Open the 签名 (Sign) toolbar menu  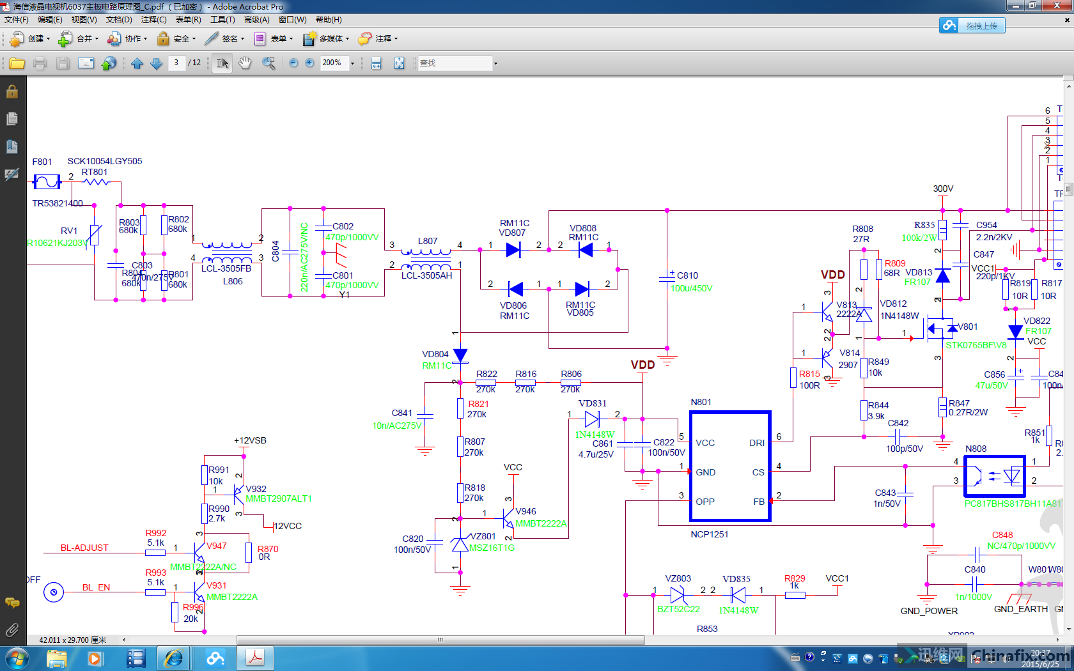pyautogui.click(x=224, y=39)
